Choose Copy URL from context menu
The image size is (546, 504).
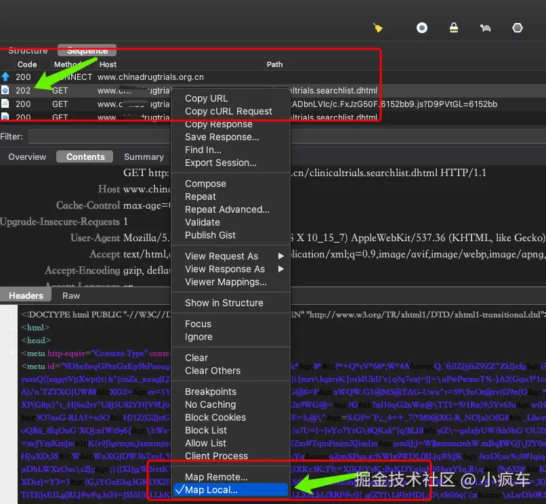pos(230,98)
